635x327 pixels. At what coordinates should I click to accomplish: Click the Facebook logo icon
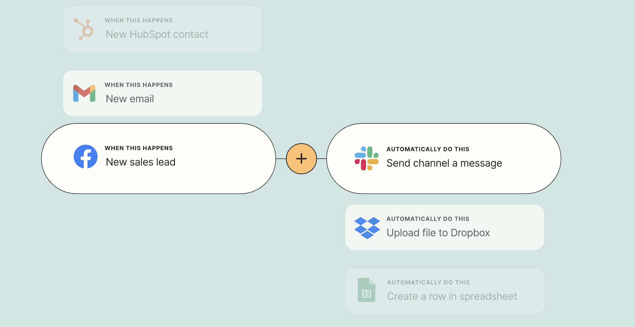(86, 157)
